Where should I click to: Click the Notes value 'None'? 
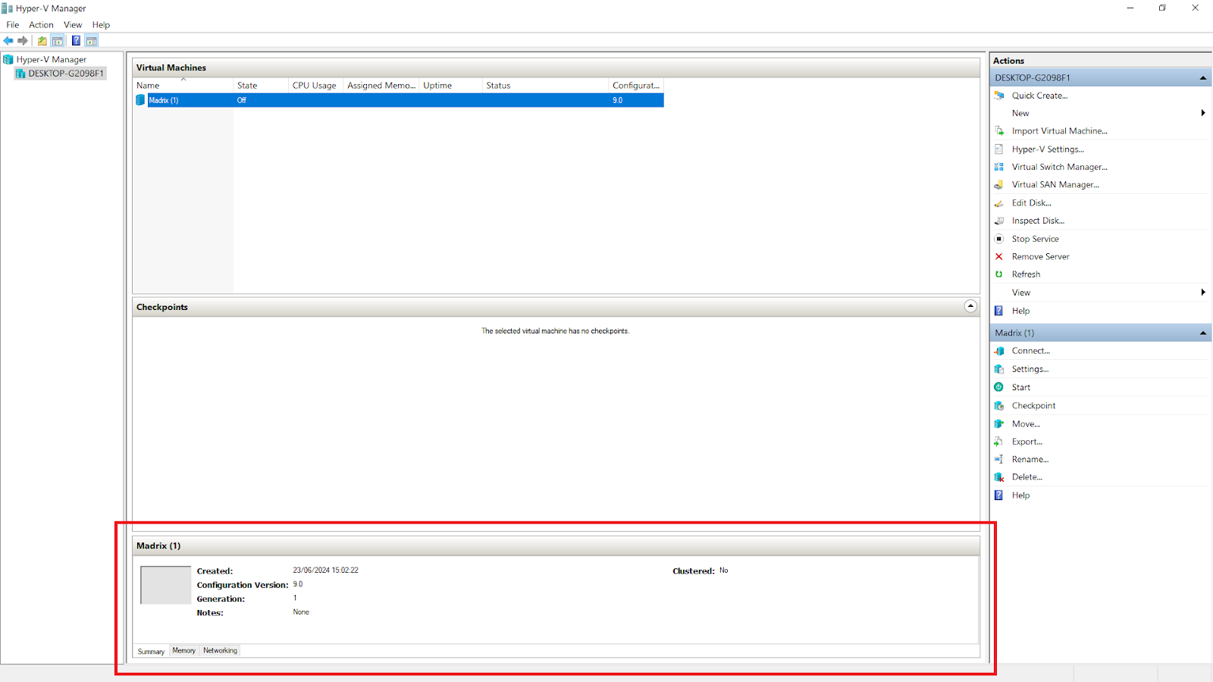click(301, 612)
